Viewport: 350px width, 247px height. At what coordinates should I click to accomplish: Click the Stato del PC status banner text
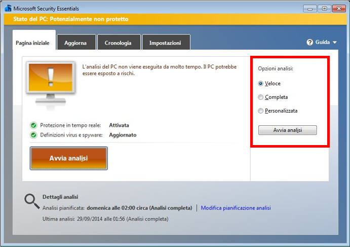coord(71,19)
